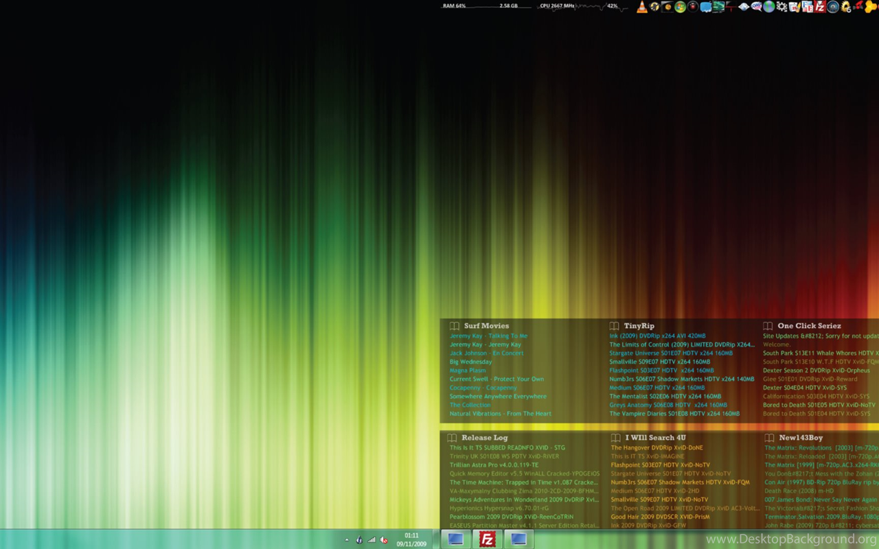
Task: Open the One Click Seriez feed title
Action: (809, 326)
